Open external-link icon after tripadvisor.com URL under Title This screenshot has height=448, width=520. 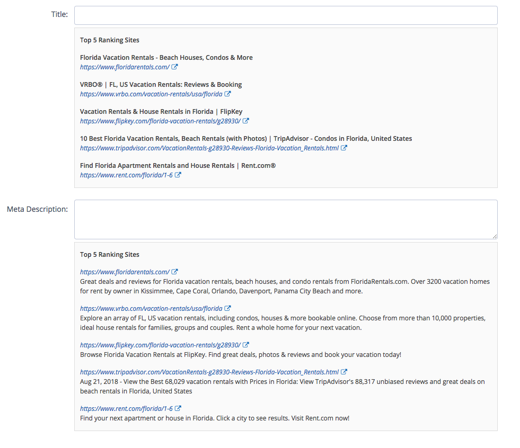click(x=344, y=148)
